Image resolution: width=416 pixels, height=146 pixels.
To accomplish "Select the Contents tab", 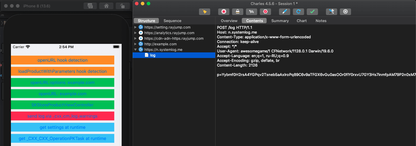I will 254,21.
